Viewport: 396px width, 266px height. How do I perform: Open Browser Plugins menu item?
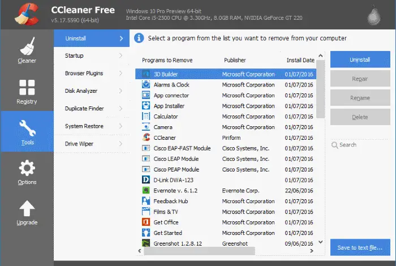[x=92, y=73]
